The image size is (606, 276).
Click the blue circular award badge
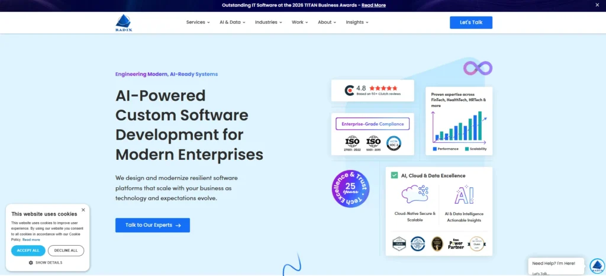point(418,244)
